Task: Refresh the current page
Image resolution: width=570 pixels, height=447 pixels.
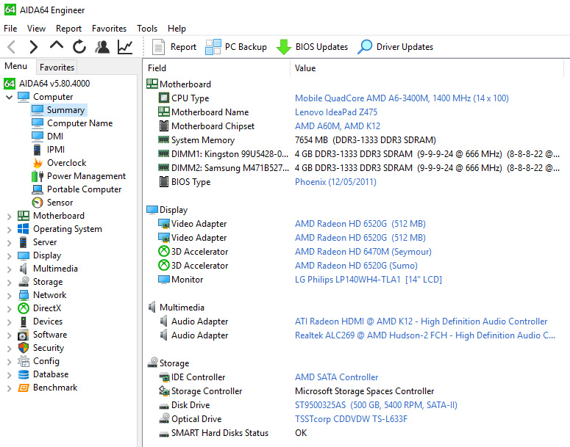Action: [x=79, y=47]
